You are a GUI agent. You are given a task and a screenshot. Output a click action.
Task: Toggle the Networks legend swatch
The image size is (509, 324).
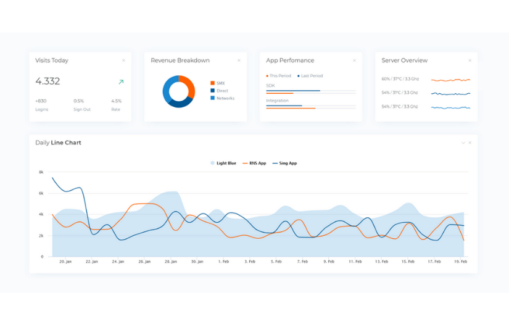click(213, 98)
